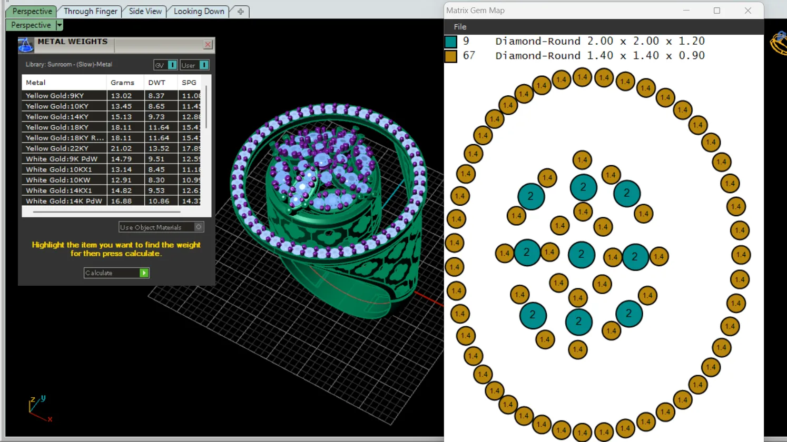Click the Metal Weights scale icon
The width and height of the screenshot is (787, 442).
(x=25, y=45)
